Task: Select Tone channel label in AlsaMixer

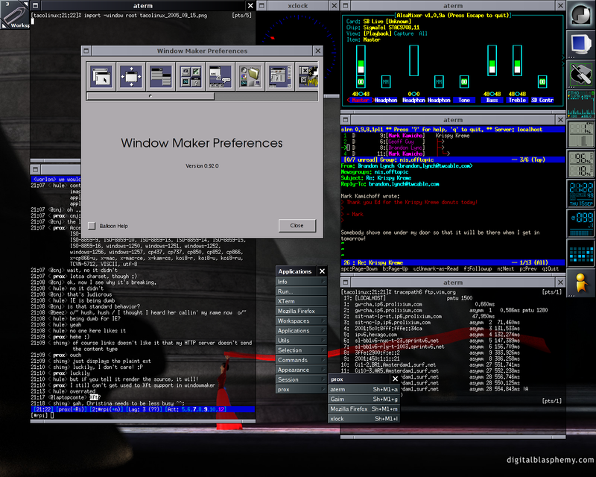Action: pos(464,100)
